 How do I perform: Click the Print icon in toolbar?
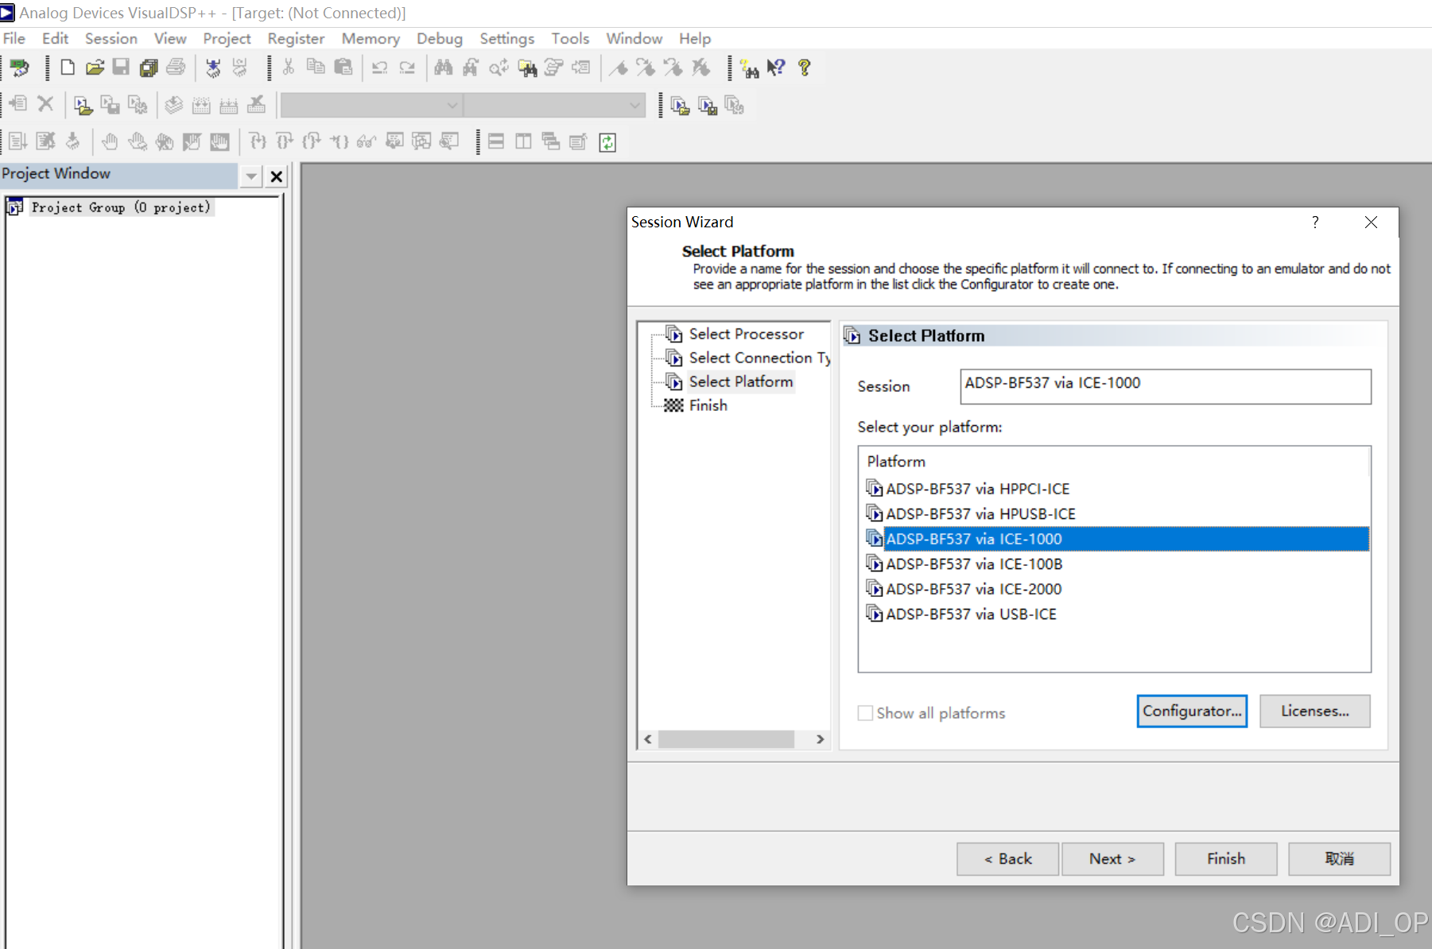tap(176, 68)
